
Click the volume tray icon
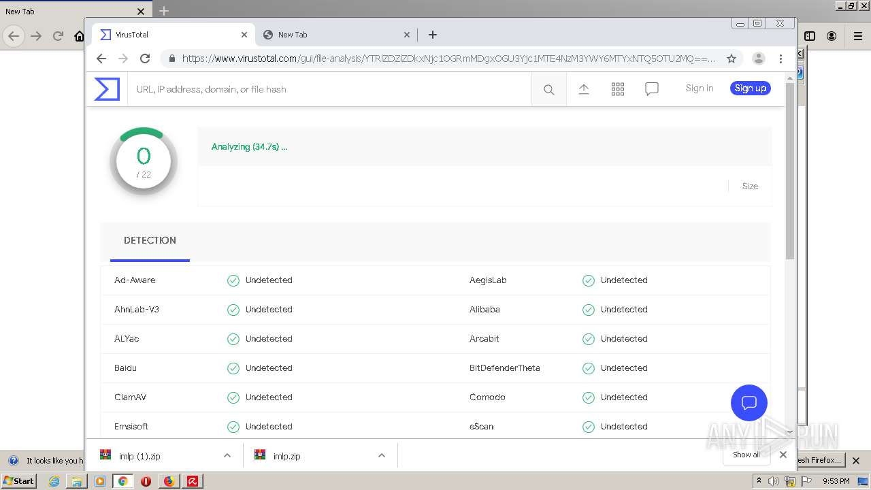(x=774, y=481)
